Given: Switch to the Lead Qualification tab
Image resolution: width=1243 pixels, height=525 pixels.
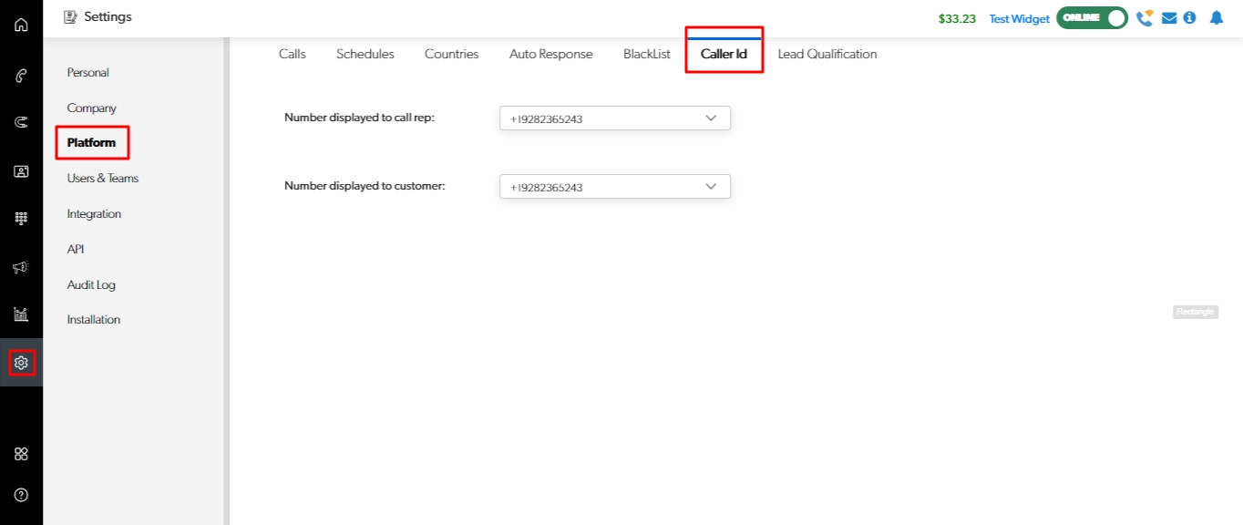Looking at the screenshot, I should coord(827,54).
